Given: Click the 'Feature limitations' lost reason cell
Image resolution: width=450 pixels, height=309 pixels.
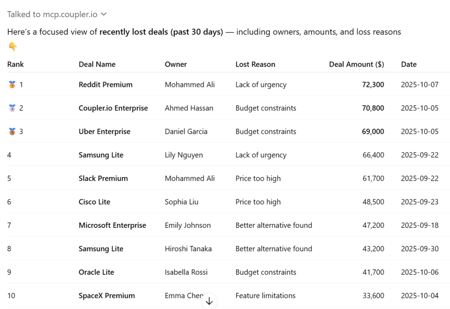Looking at the screenshot, I should click(x=265, y=296).
